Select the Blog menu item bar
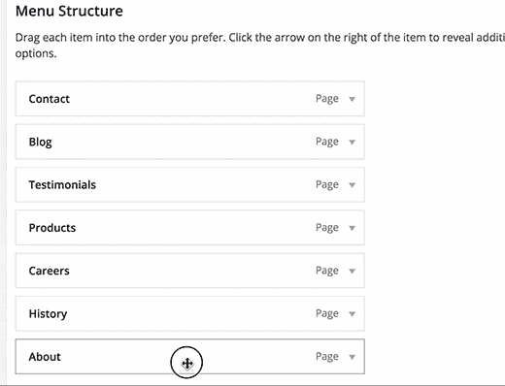Screen dimensions: 505x386 click(190, 142)
